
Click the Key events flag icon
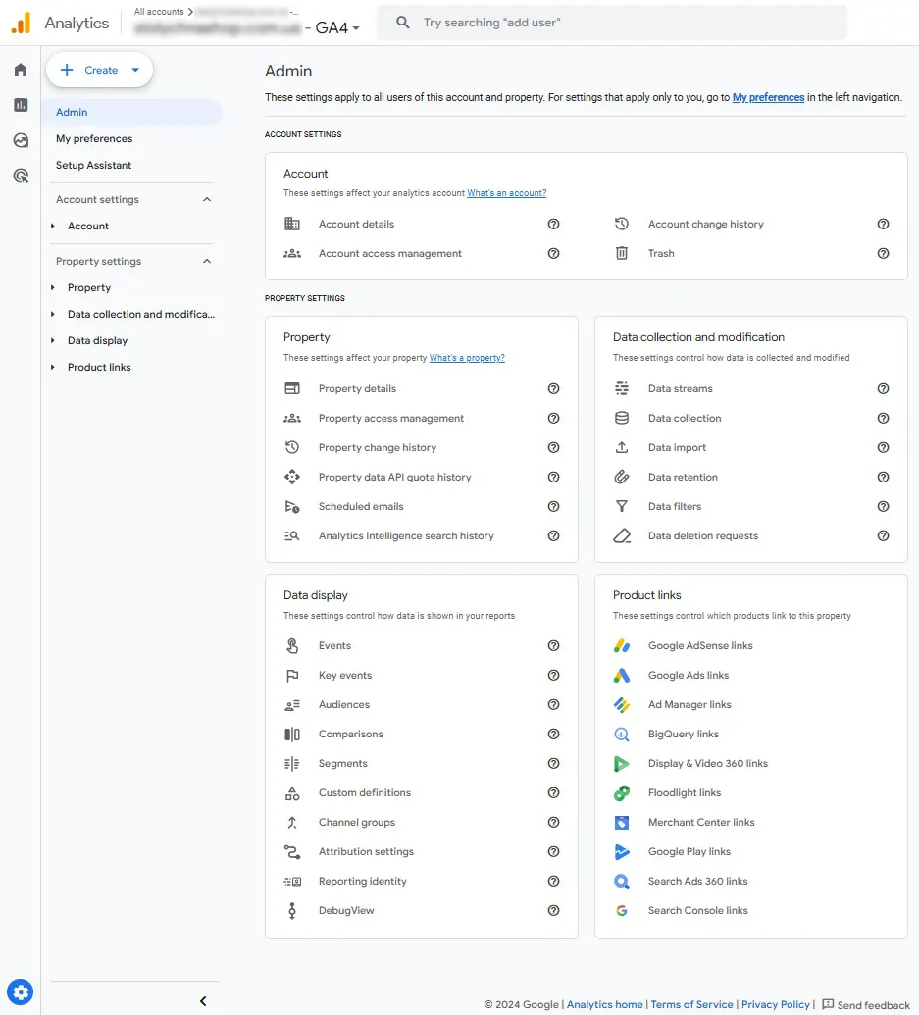[x=292, y=675]
